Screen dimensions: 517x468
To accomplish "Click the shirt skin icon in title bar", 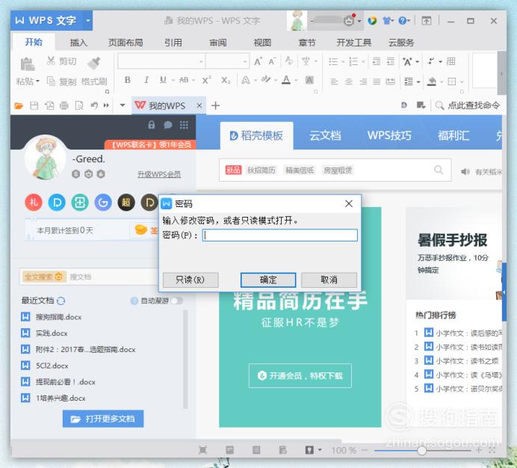I will click(386, 21).
